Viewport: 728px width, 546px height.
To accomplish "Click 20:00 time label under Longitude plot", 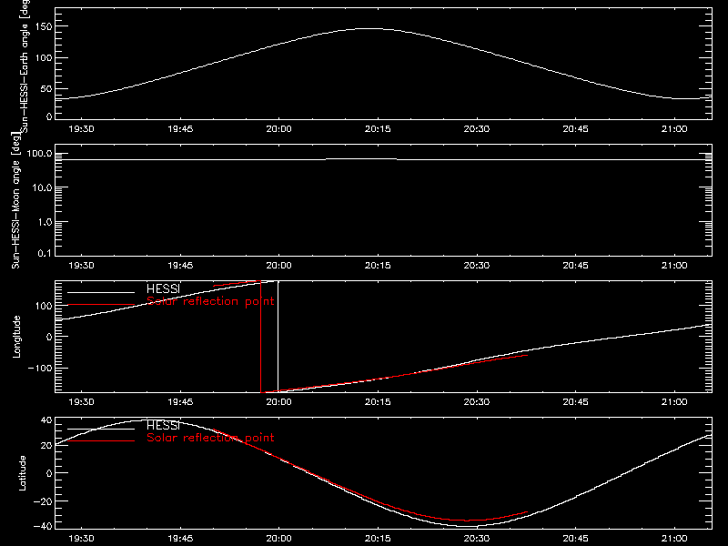I will (x=279, y=402).
